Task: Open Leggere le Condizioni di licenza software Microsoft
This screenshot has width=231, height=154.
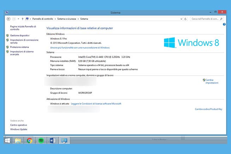Action: (x=96, y=104)
